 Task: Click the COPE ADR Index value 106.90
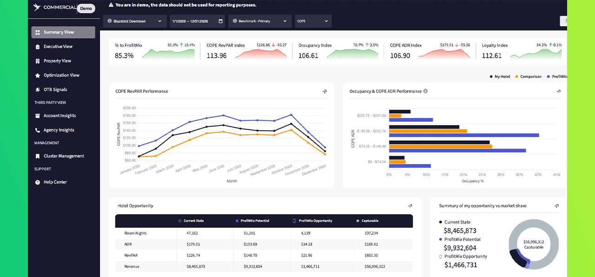[400, 56]
